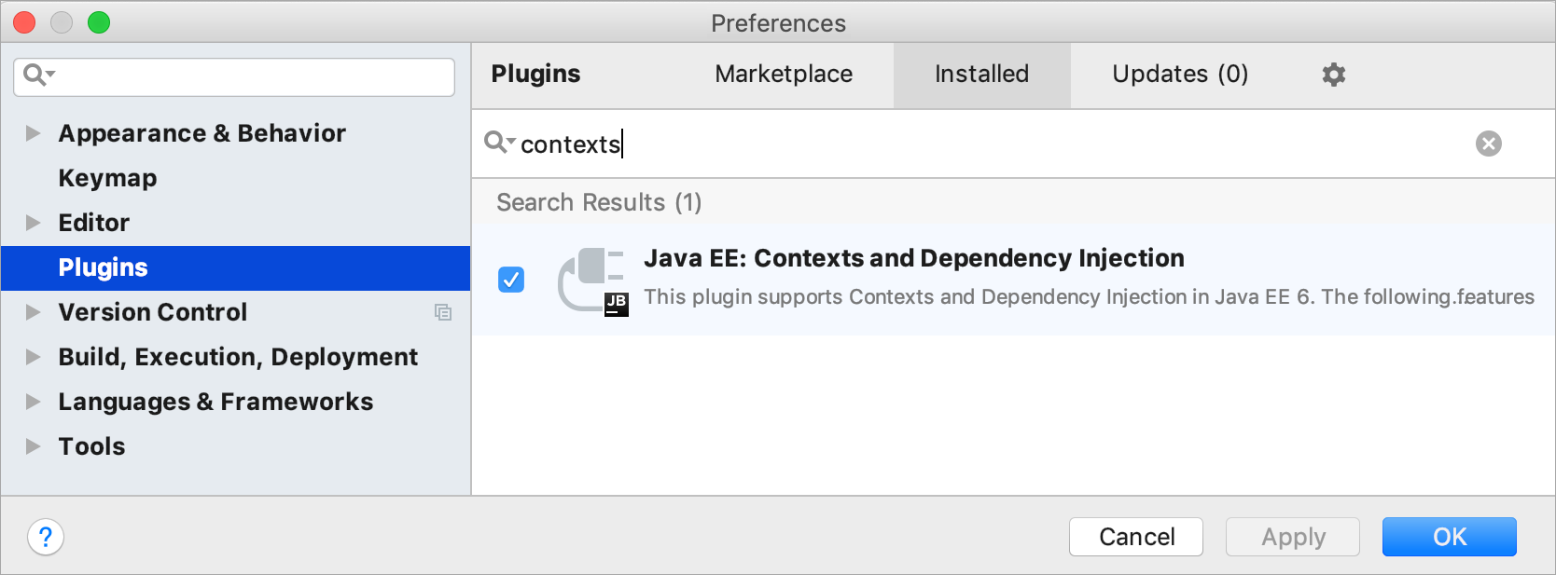1556x575 pixels.
Task: Select Keymap in the settings sidebar
Action: [x=106, y=178]
